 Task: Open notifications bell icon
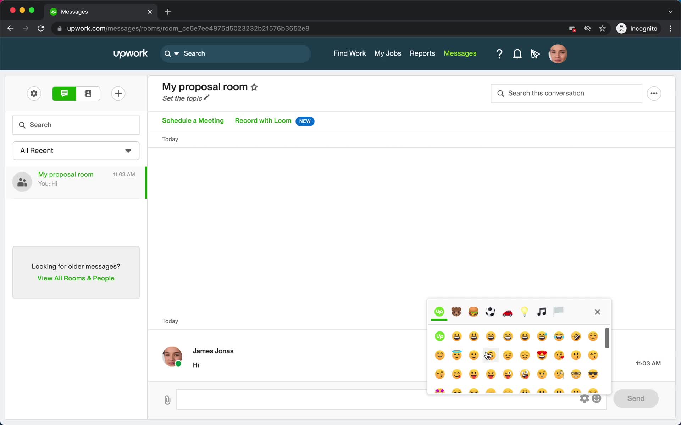coord(517,54)
